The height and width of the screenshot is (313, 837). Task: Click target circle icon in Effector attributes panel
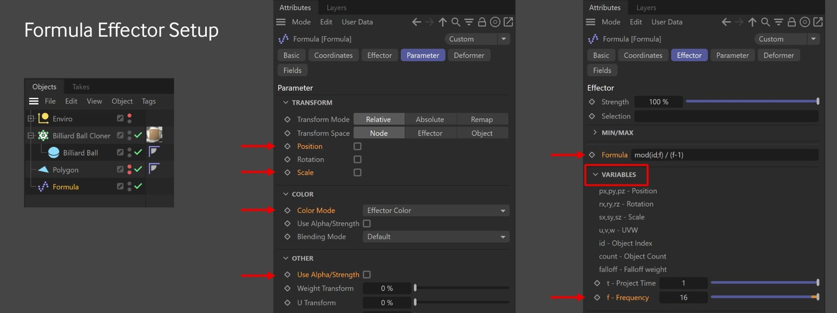(804, 22)
